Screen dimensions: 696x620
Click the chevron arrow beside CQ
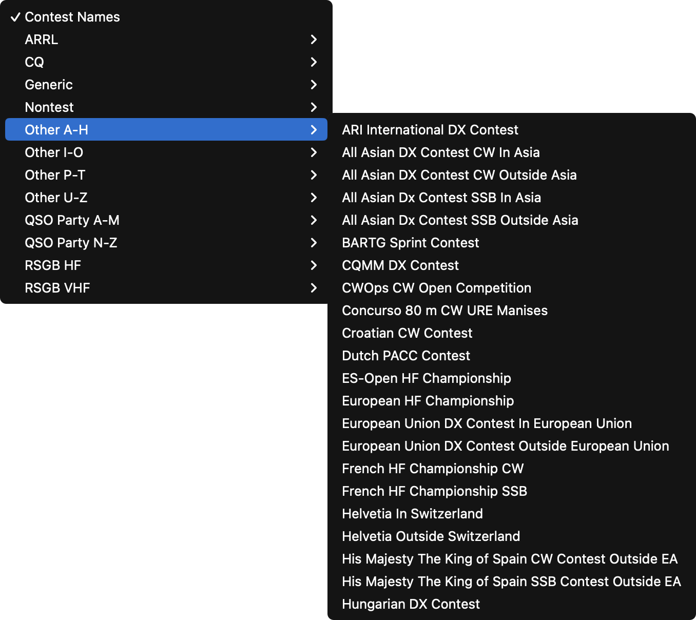click(314, 62)
